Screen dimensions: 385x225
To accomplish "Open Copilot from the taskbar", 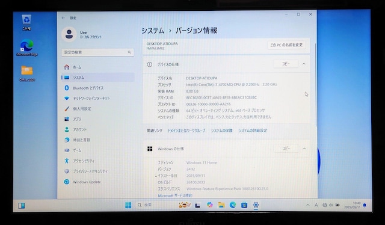I will coord(209,205).
